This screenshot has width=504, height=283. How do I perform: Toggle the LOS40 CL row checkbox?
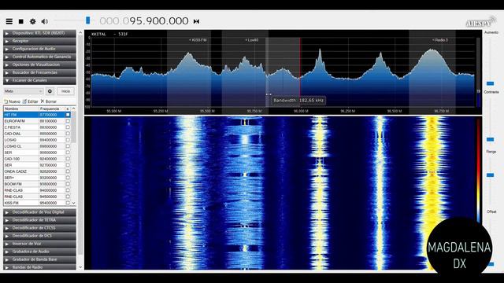[x=68, y=146]
